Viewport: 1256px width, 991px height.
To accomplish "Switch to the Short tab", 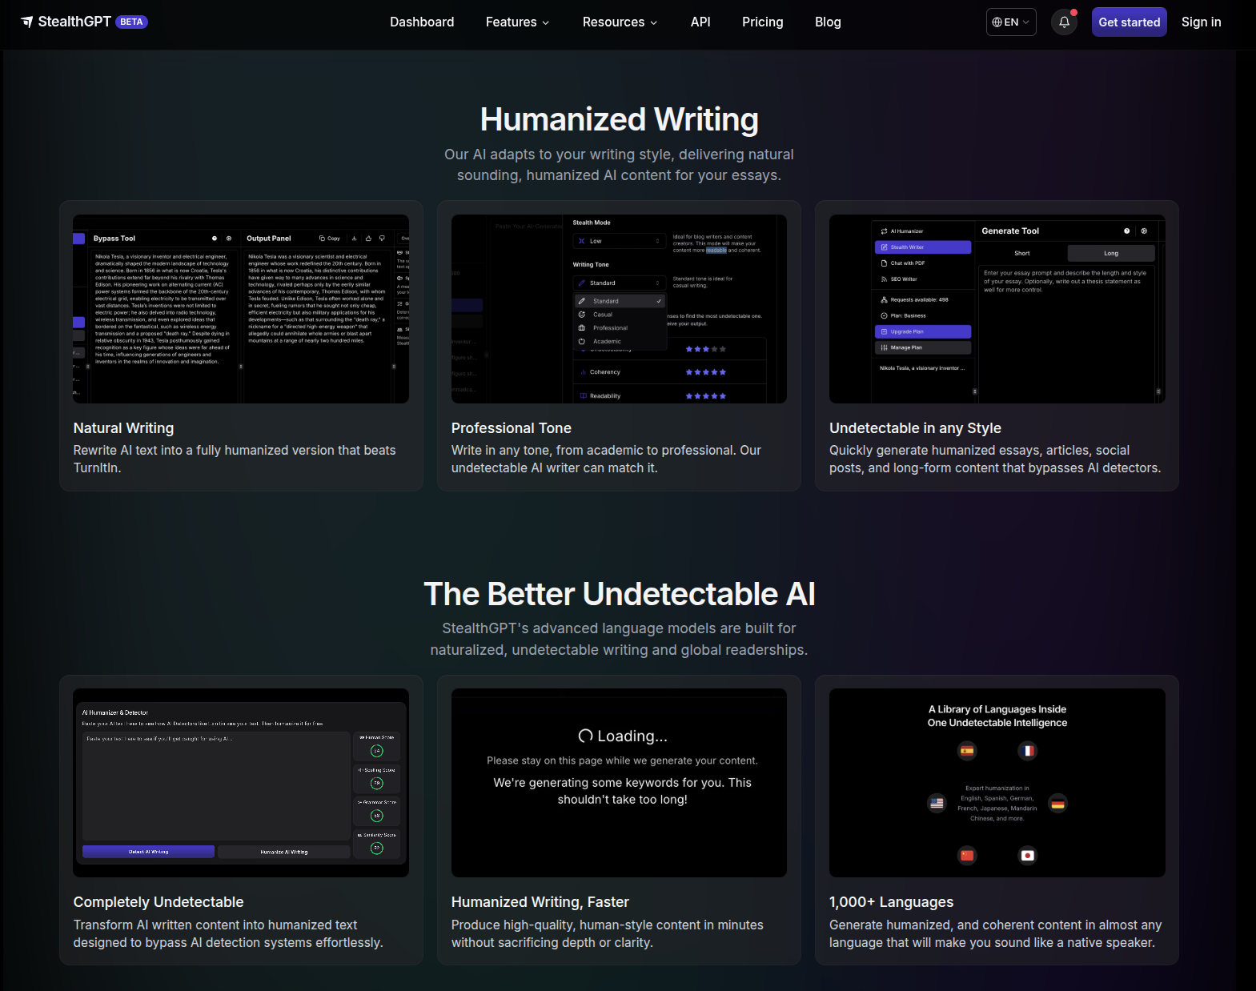I will (1022, 254).
